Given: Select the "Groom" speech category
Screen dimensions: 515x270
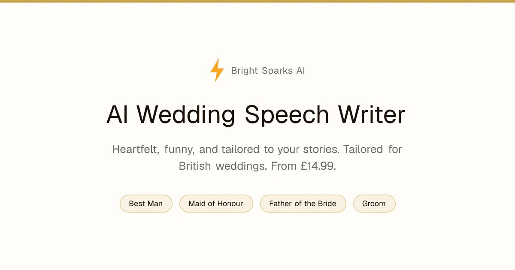Looking at the screenshot, I should 374,204.
